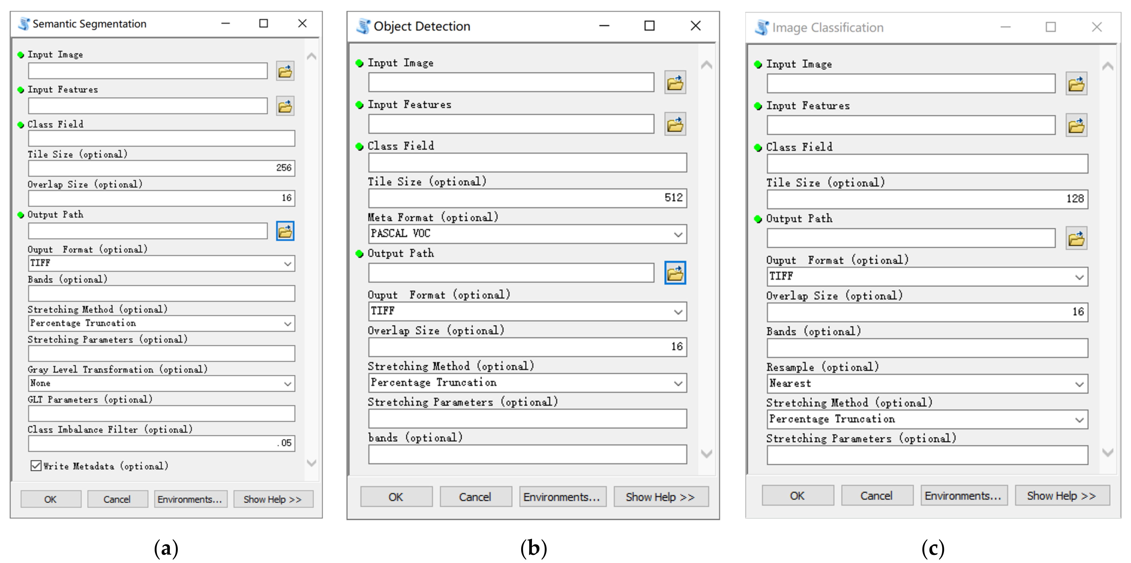Click Tile Size field in Image Classification
Screen dimensions: 1131x563
(x=927, y=199)
